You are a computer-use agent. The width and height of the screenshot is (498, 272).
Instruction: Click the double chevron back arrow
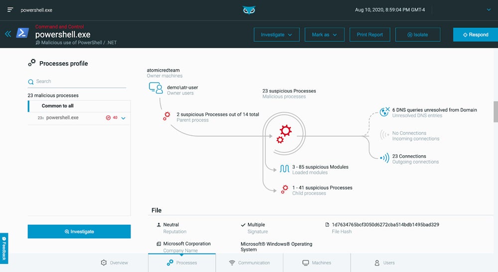8,34
